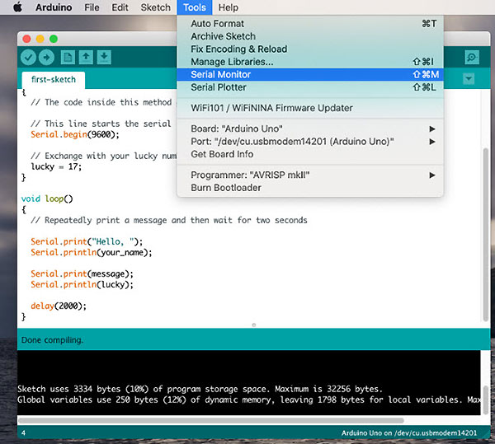
Task: Click the Apple logo menu
Action: [17, 7]
